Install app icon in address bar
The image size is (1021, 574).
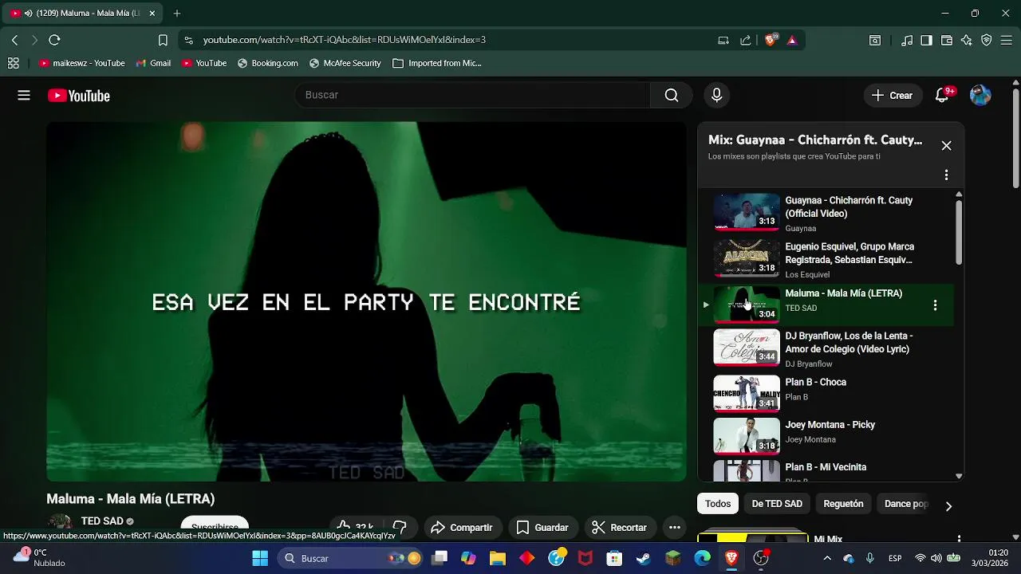[x=723, y=40]
